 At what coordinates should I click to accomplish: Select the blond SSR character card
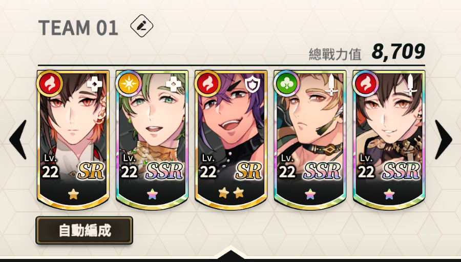click(310, 140)
